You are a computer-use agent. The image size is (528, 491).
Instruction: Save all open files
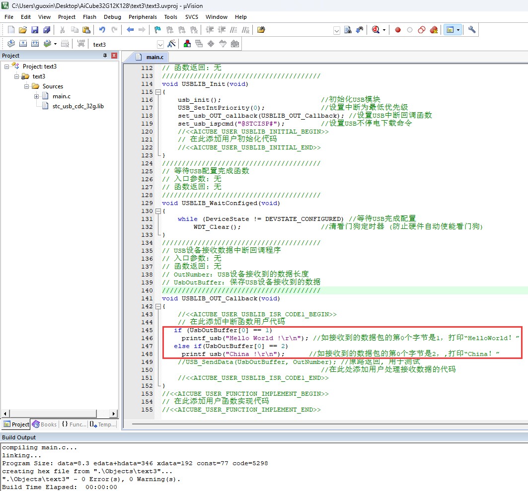47,30
